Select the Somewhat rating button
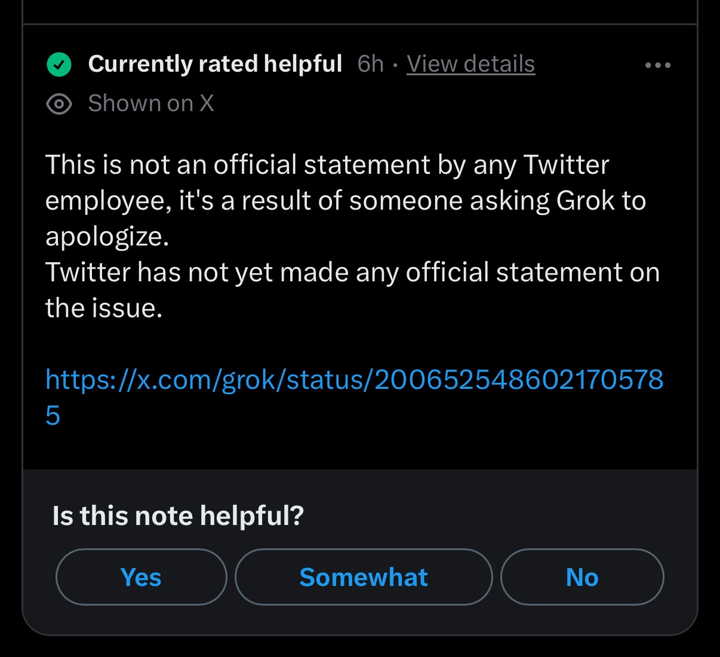720x657 pixels. [x=364, y=577]
